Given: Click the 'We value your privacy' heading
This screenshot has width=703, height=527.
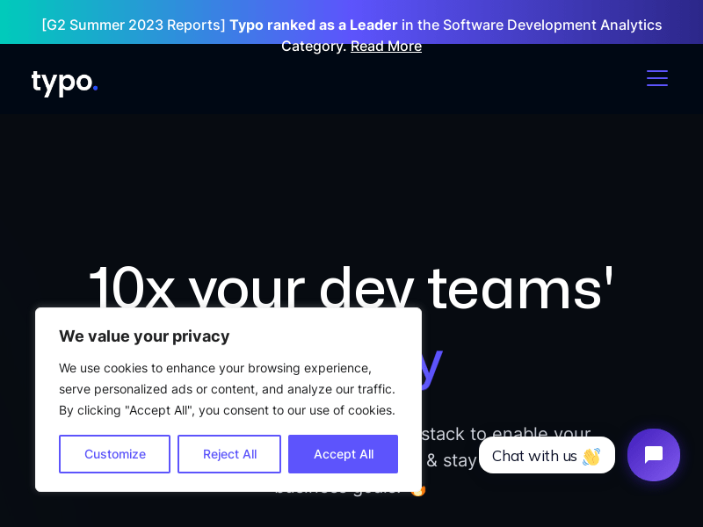Looking at the screenshot, I should (144, 336).
